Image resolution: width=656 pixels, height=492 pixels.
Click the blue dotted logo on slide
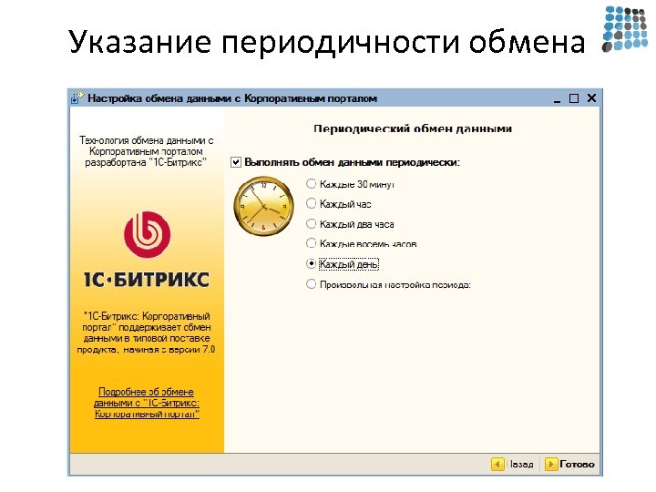[625, 29]
